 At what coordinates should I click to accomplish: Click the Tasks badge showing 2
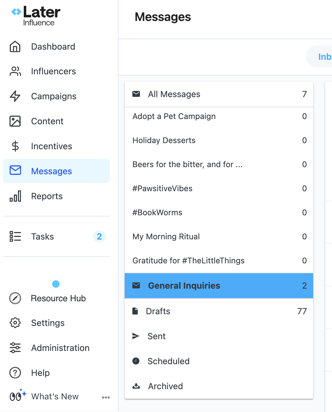99,237
